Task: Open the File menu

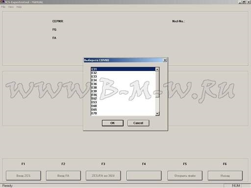Action: 3,7
